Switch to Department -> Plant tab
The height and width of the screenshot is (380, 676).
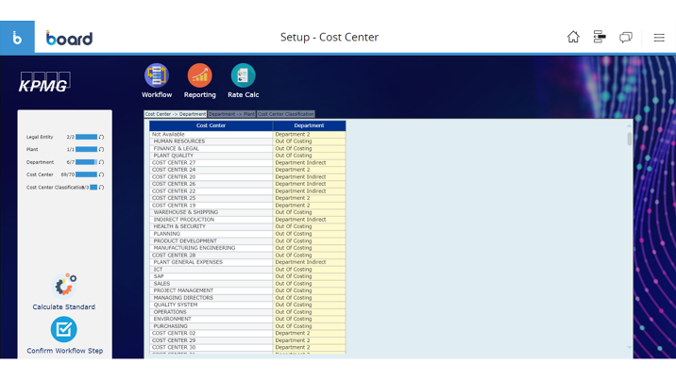pos(231,114)
